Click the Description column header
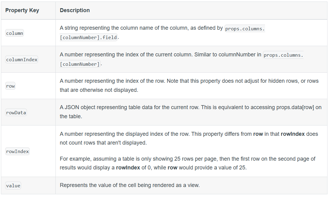The width and height of the screenshot is (329, 197). 75,10
